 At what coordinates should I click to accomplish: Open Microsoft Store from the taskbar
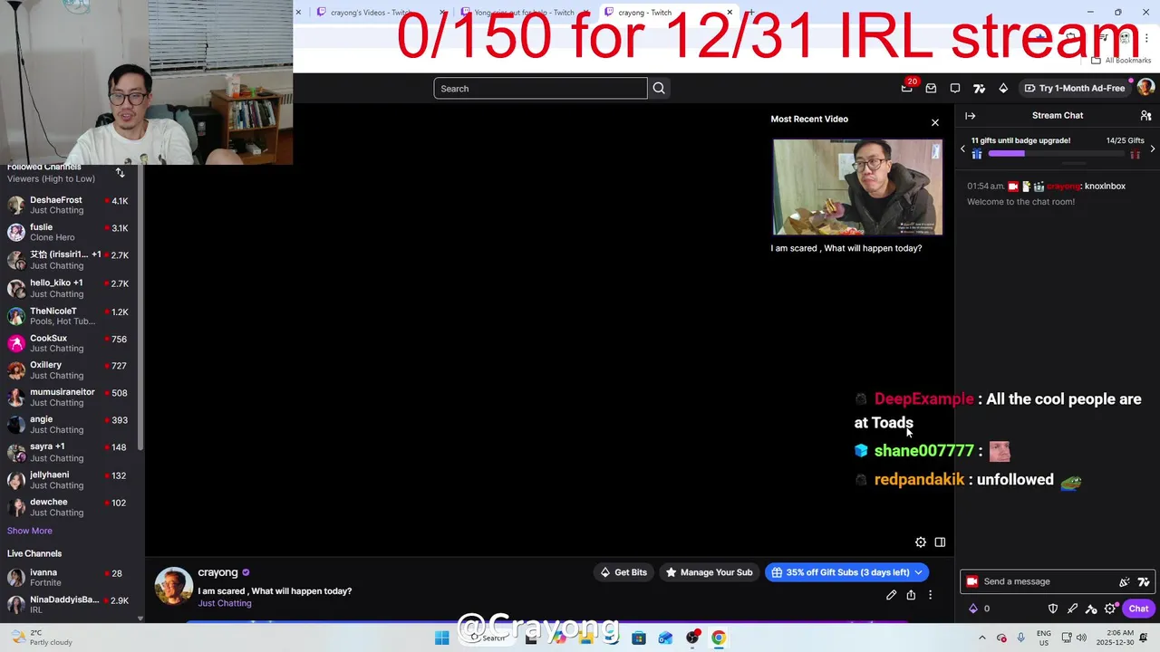point(639,638)
